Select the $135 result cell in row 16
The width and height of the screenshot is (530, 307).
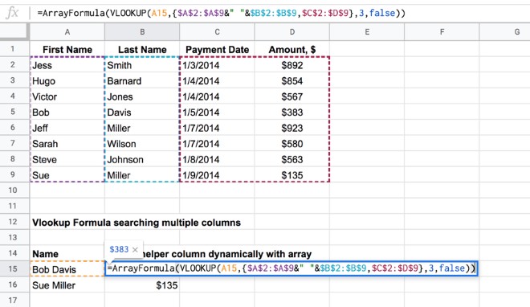pyautogui.click(x=142, y=285)
